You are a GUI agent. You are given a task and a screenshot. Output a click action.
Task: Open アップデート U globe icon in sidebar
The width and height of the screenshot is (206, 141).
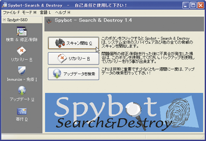[22, 90]
